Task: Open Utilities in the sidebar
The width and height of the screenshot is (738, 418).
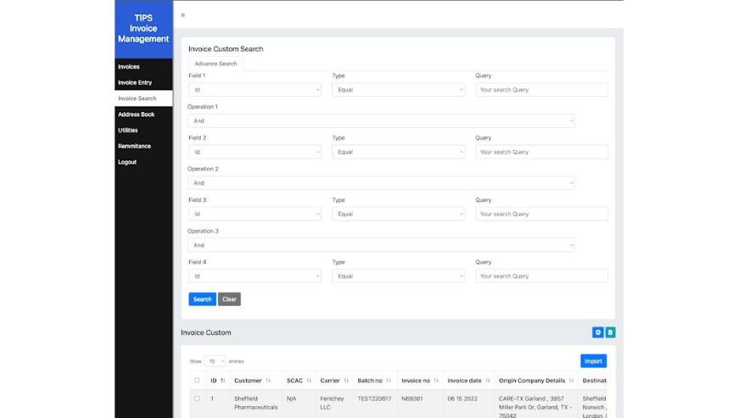Action: point(143,131)
